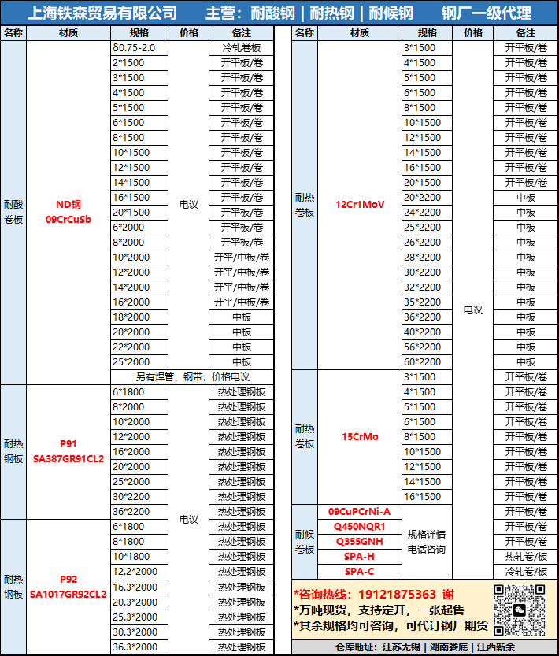The image size is (559, 656).
Task: Select the Q355GNH grade cell
Action: [x=360, y=542]
